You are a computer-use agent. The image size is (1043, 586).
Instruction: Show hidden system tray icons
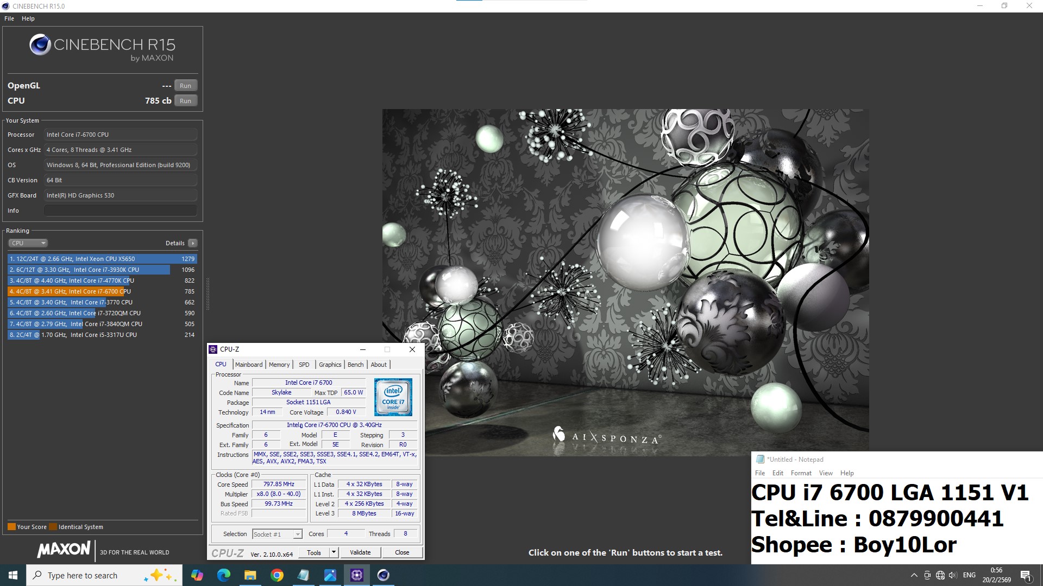pyautogui.click(x=914, y=575)
